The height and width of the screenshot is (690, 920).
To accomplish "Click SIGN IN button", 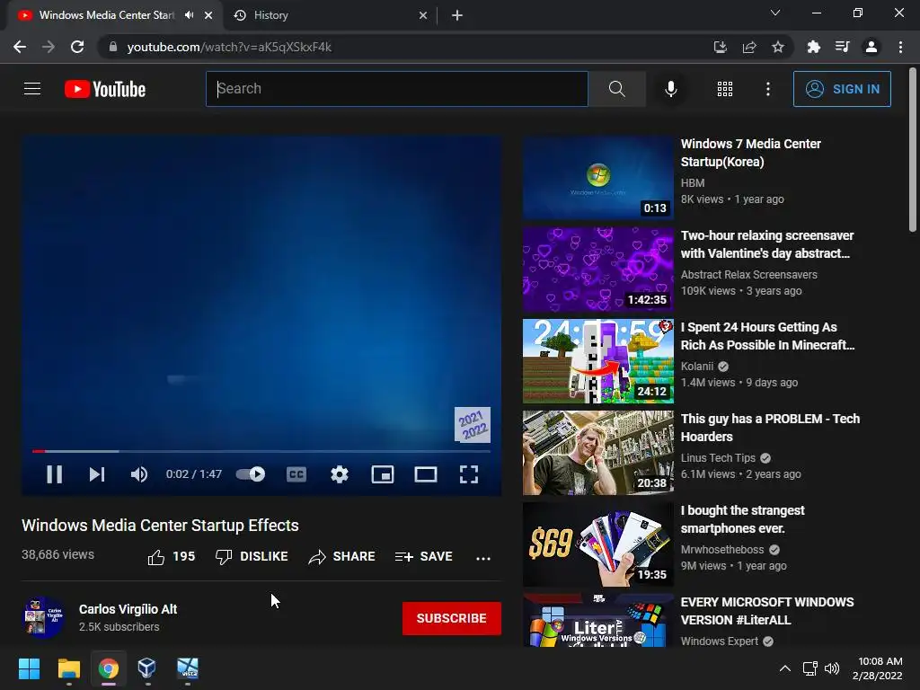I will coord(842,89).
